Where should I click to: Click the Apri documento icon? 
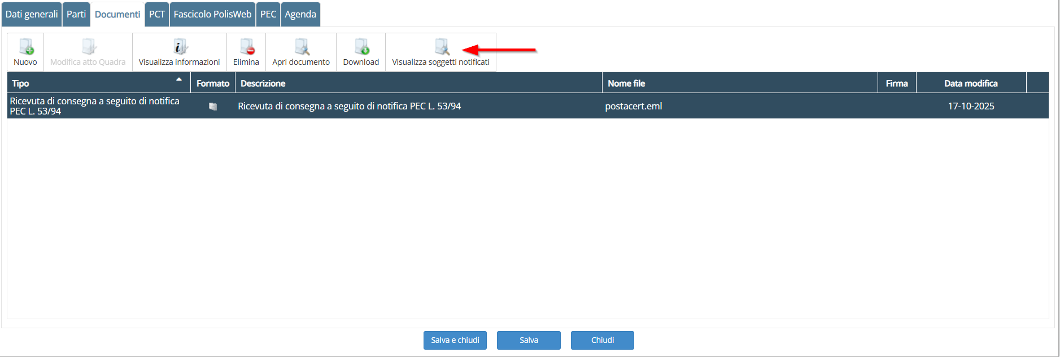click(x=301, y=47)
